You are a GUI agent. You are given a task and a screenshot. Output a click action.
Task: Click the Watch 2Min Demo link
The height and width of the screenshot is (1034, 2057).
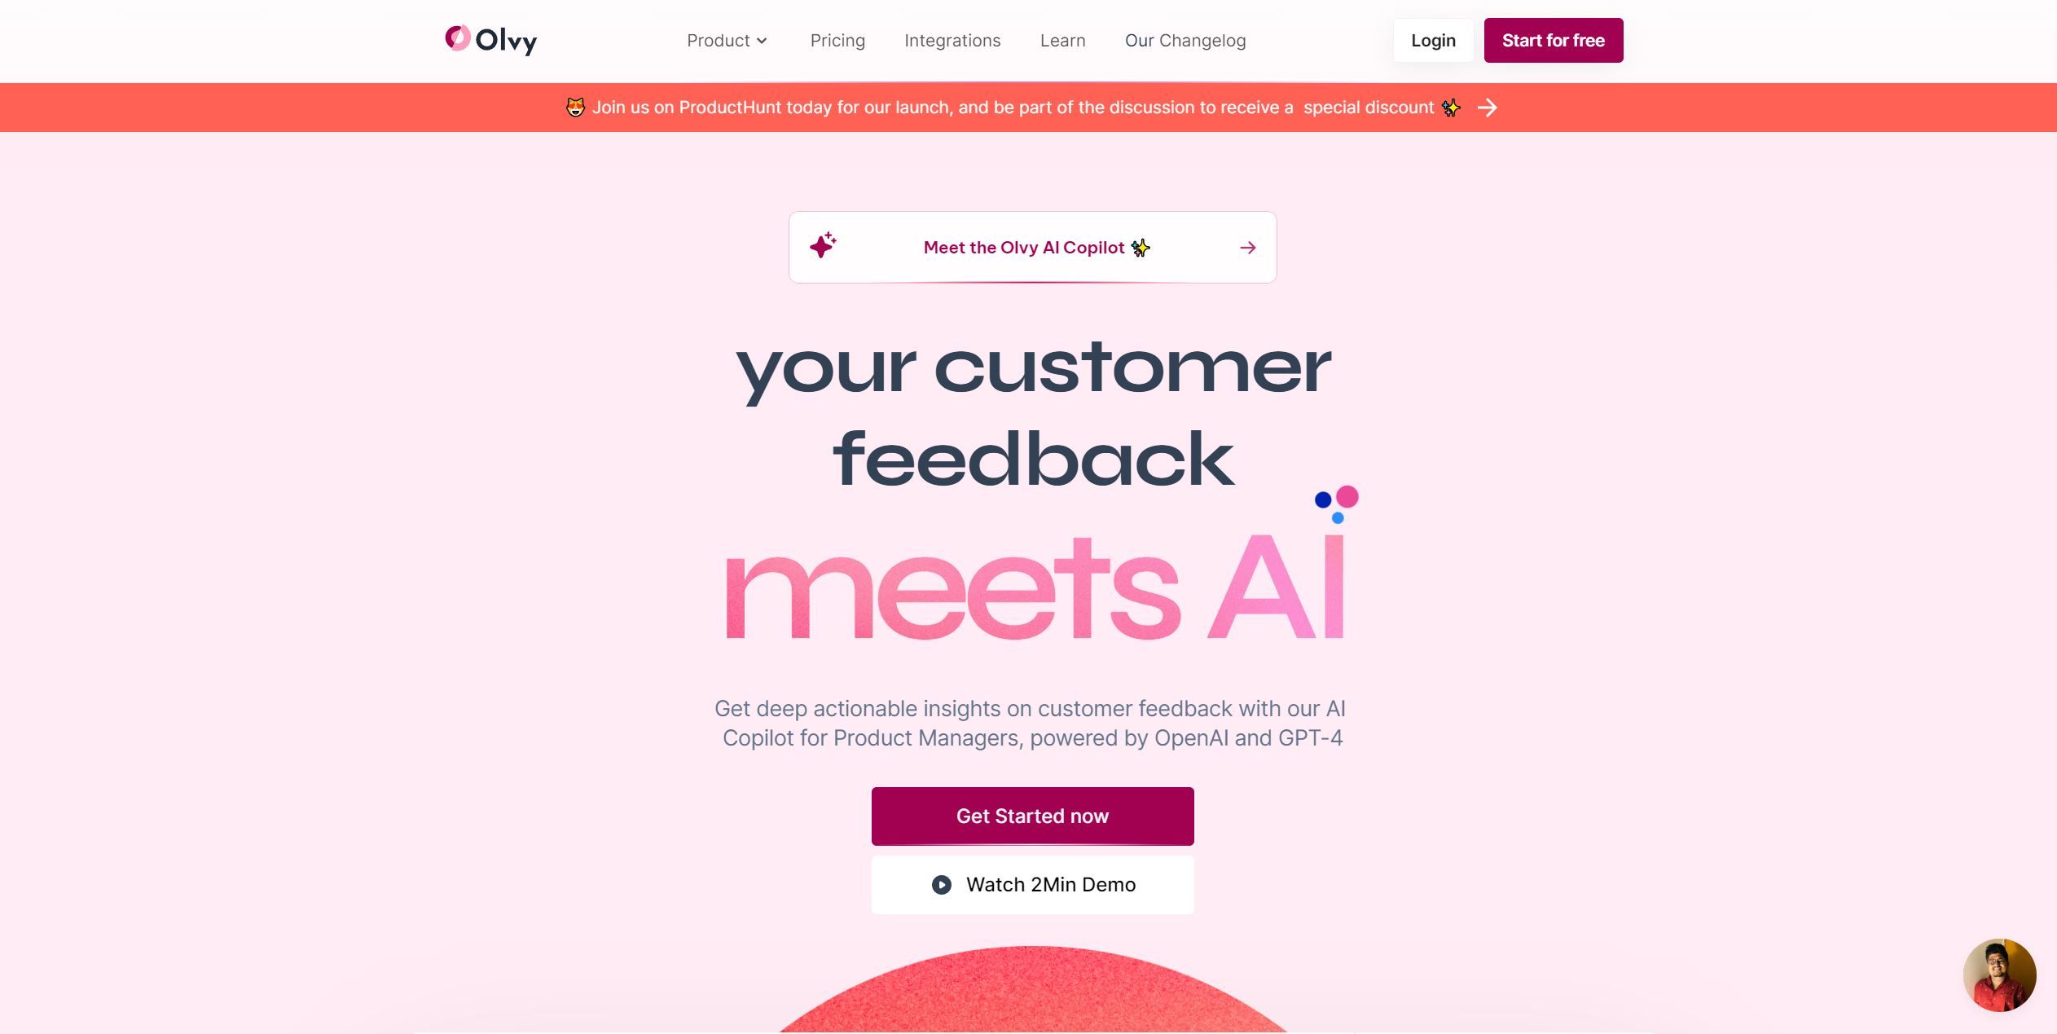pos(1032,883)
